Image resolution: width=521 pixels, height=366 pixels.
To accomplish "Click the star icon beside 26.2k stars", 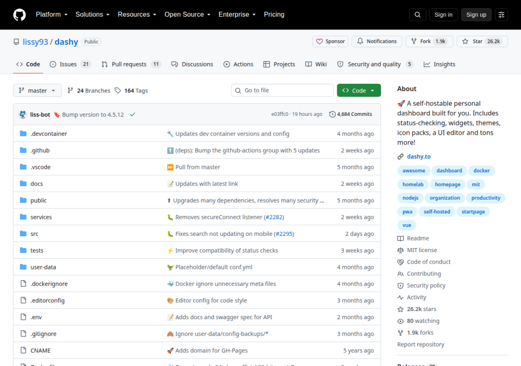I will (400, 309).
